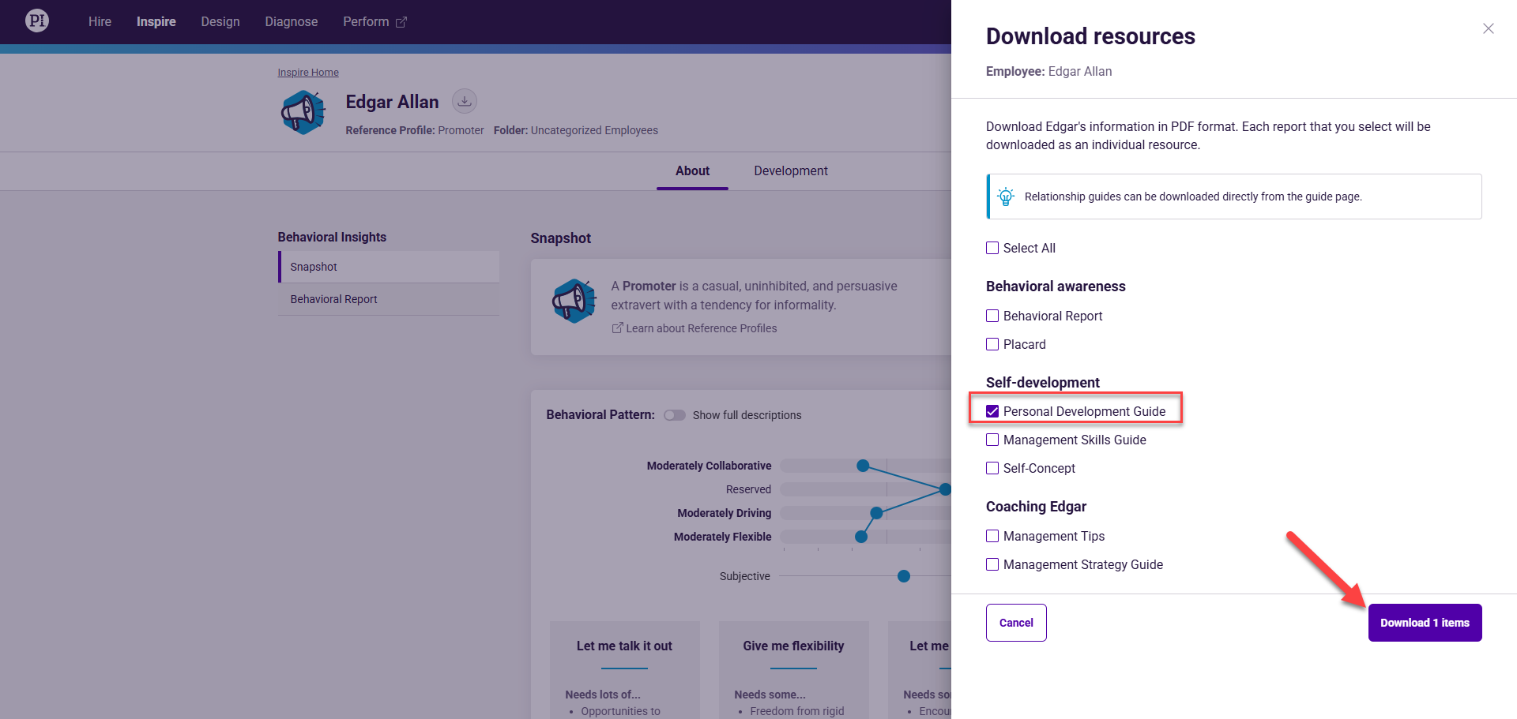Click download icon beside Edgar Allan
This screenshot has width=1517, height=719.
tap(465, 101)
